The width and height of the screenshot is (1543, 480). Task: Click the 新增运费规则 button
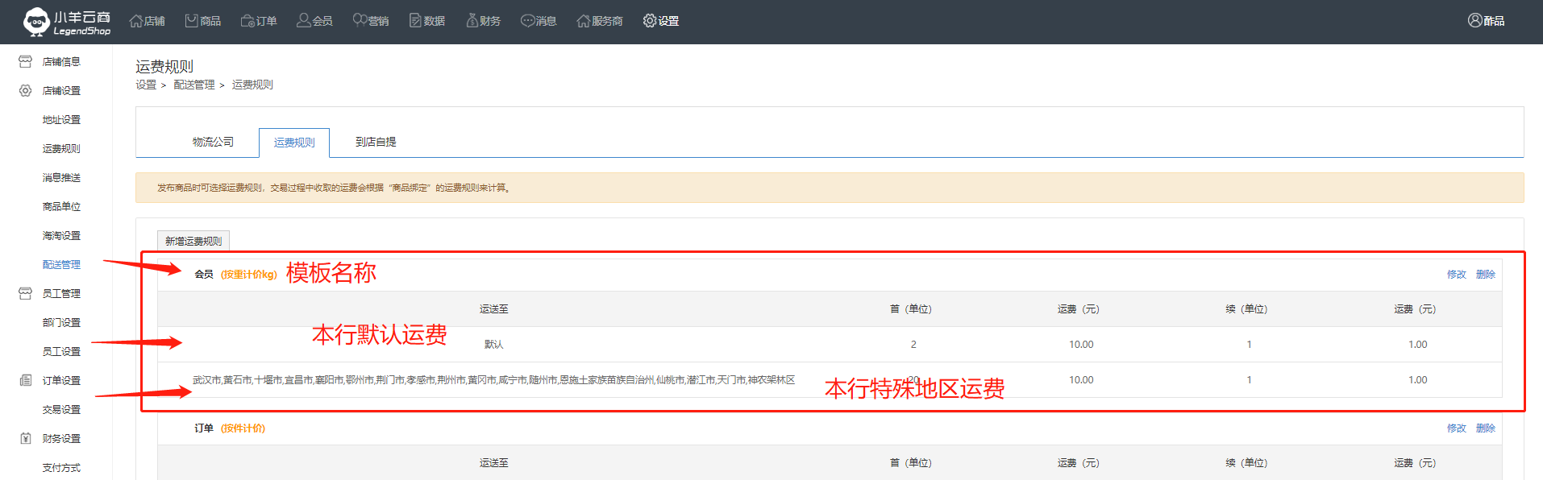point(193,241)
